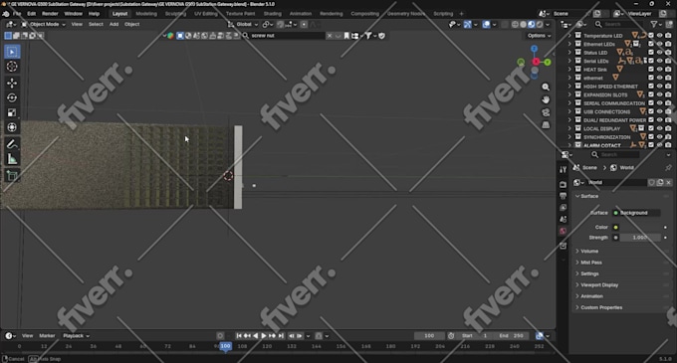Toggle checkbox for LOCAL DISPLAY collection
The height and width of the screenshot is (363, 677).
[651, 128]
